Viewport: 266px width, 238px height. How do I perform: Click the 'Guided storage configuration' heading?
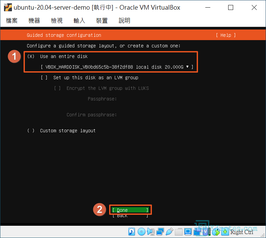[x=64, y=35]
